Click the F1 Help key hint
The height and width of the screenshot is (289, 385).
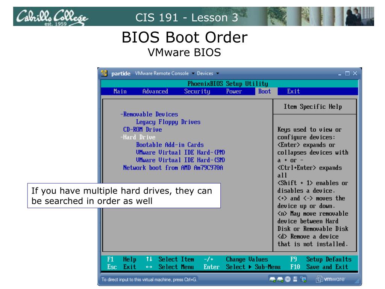[x=121, y=259]
